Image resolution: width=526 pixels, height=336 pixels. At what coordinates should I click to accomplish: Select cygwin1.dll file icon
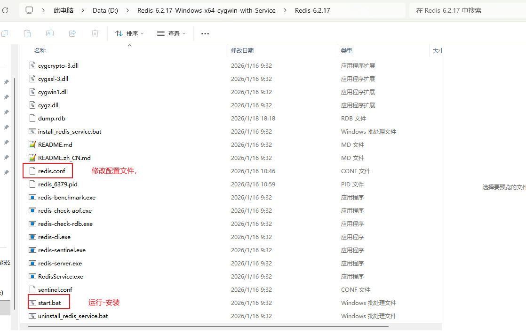(x=32, y=92)
